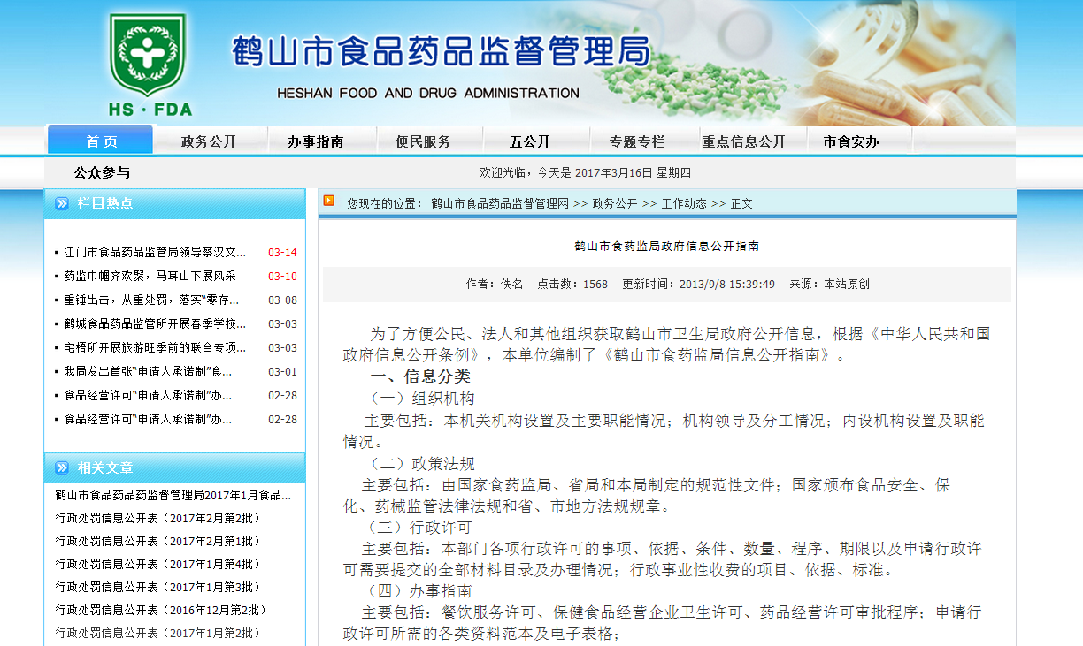
Task: Click the orange arrow icon before 您现在的位置
Action: tap(329, 201)
